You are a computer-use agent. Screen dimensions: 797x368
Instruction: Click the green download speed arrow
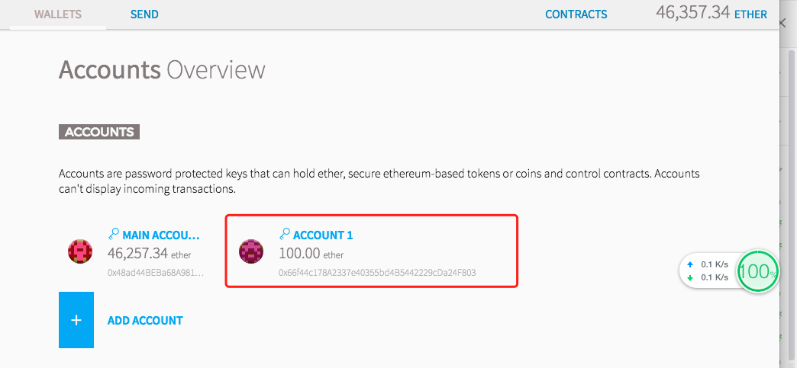[690, 277]
